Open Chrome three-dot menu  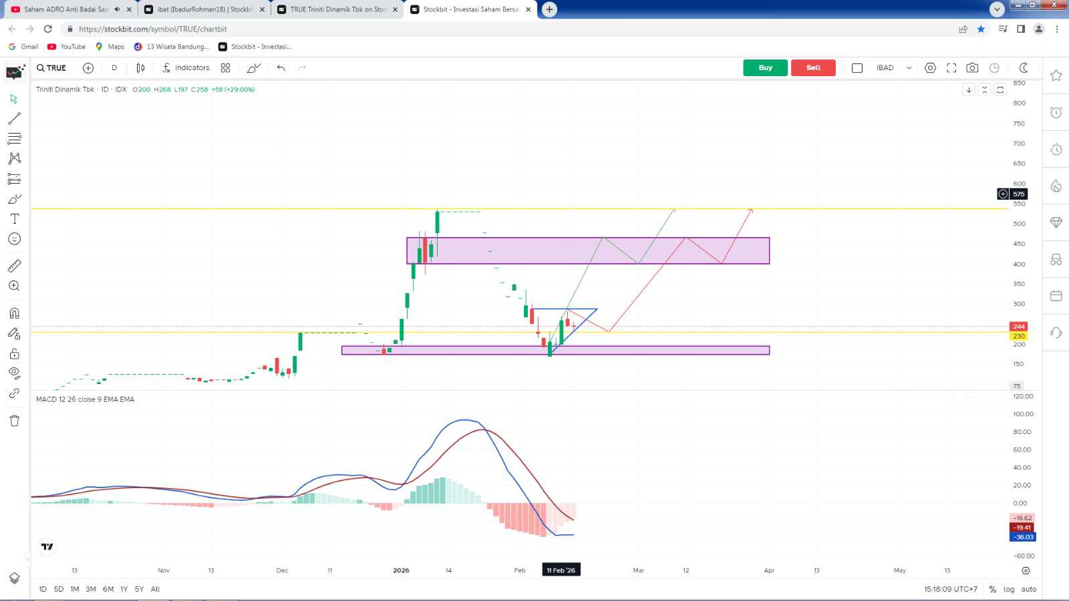pos(1057,29)
